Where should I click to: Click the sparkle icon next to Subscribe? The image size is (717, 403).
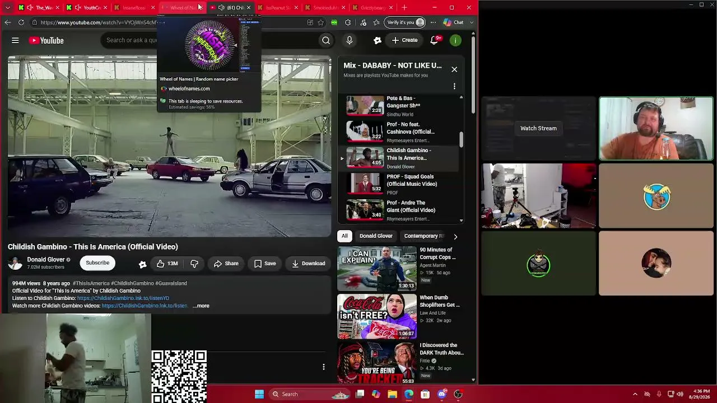point(143,264)
